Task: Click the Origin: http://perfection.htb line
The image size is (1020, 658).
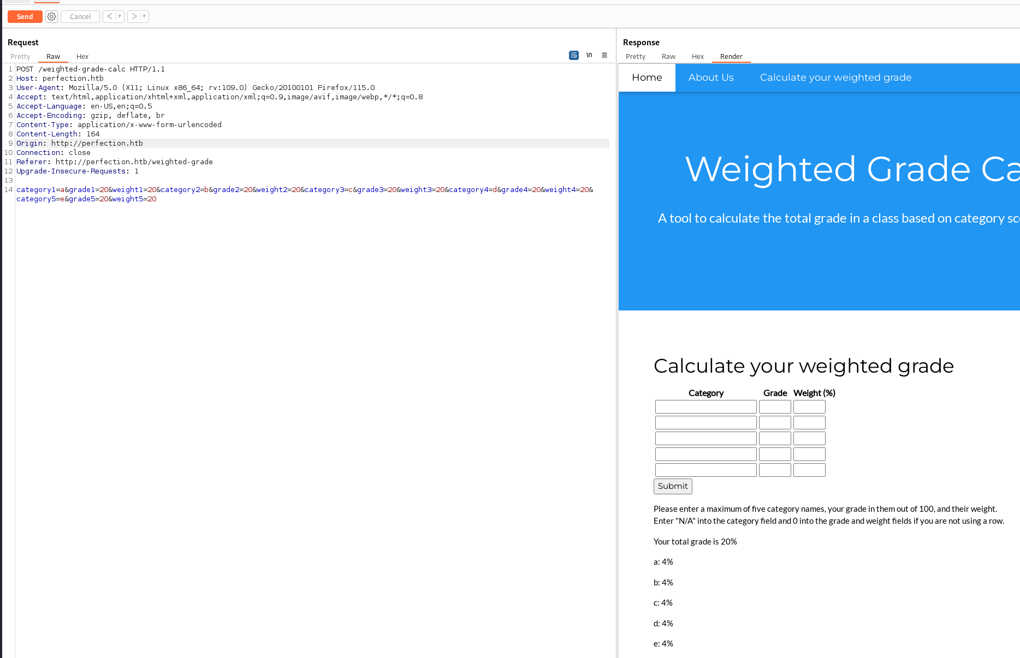Action: pyautogui.click(x=80, y=143)
